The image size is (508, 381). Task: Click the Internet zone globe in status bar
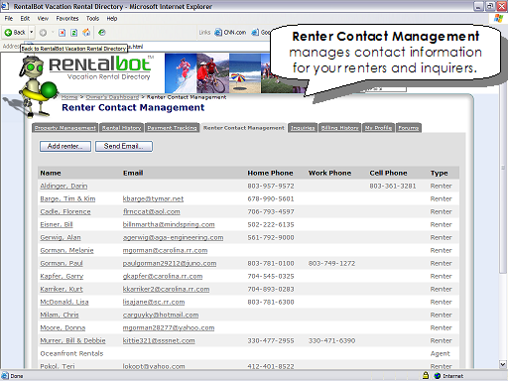[x=438, y=376]
